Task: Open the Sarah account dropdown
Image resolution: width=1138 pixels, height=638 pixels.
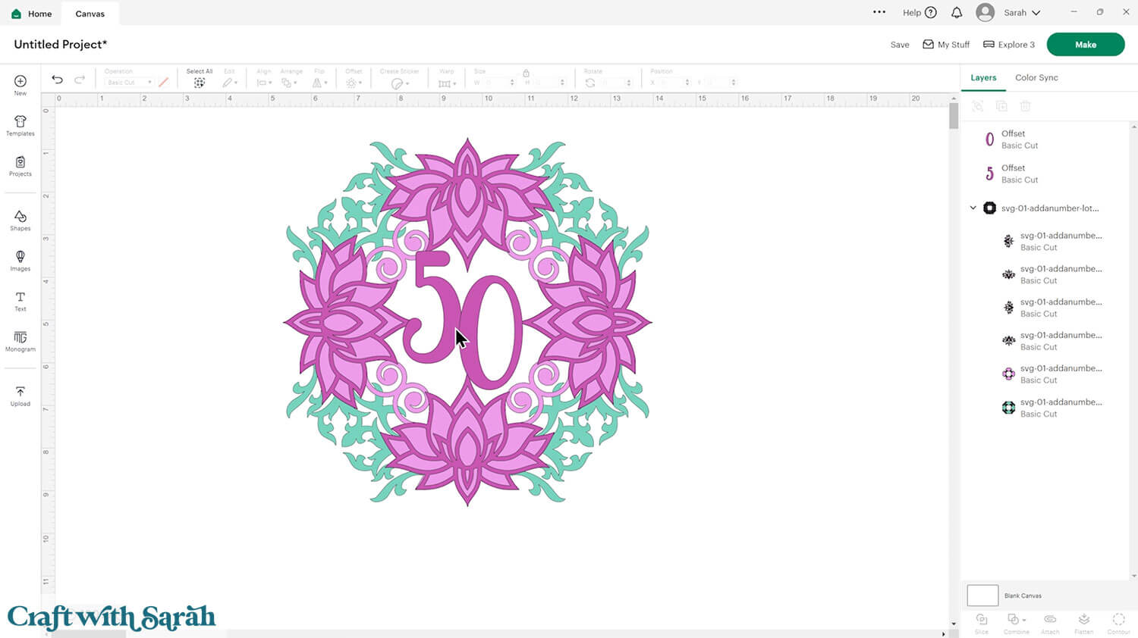Action: [1008, 13]
